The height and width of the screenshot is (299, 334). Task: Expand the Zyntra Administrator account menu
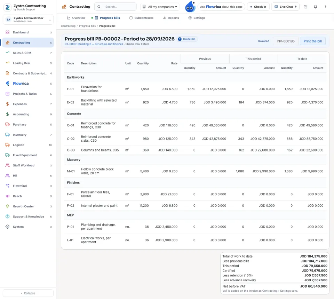[x=28, y=19]
